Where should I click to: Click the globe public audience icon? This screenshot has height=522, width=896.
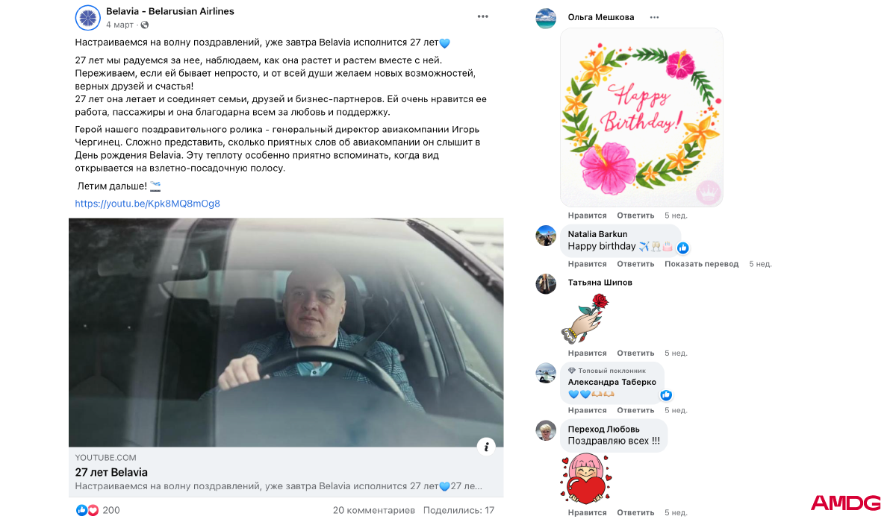click(145, 25)
